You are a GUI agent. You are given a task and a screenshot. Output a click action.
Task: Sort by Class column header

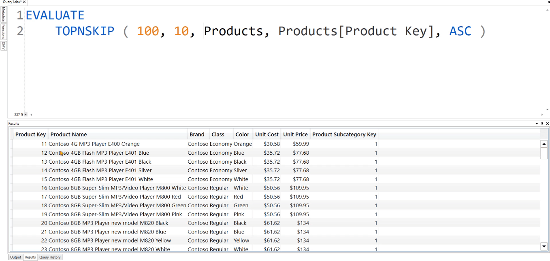(221, 135)
